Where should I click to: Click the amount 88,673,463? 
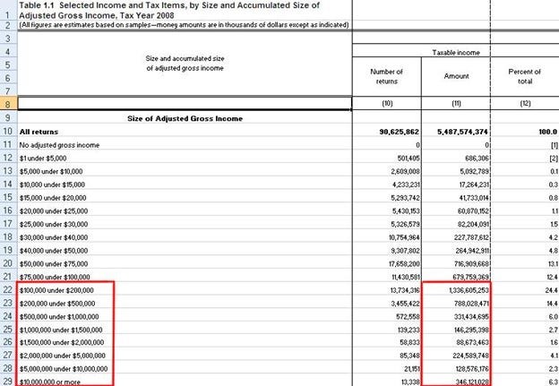[x=472, y=342]
